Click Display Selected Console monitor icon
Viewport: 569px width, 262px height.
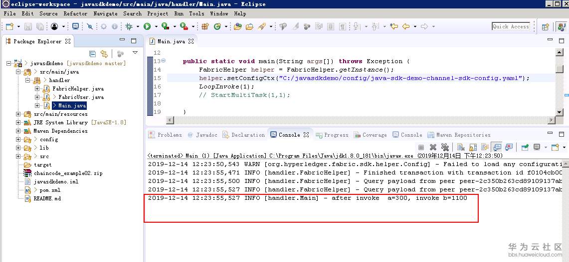click(537, 147)
